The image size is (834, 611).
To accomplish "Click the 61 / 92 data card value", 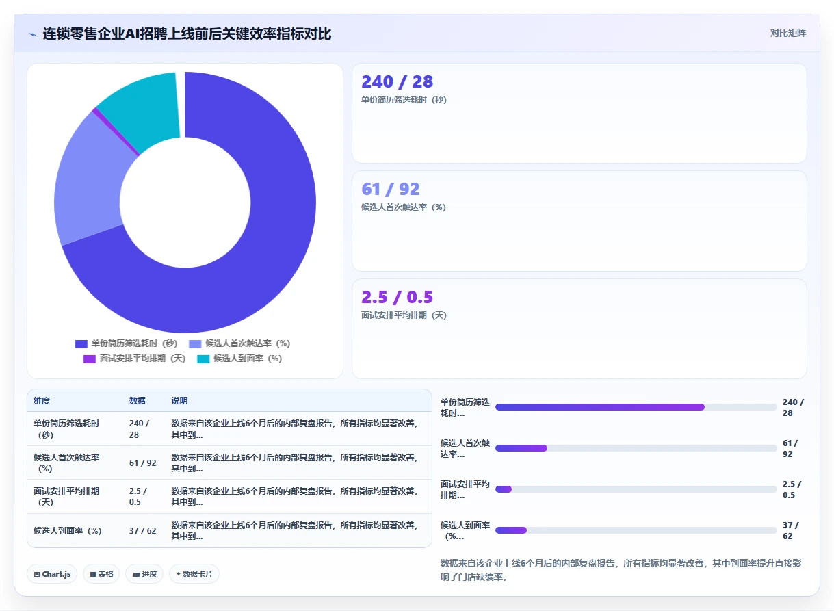I will click(x=390, y=189).
